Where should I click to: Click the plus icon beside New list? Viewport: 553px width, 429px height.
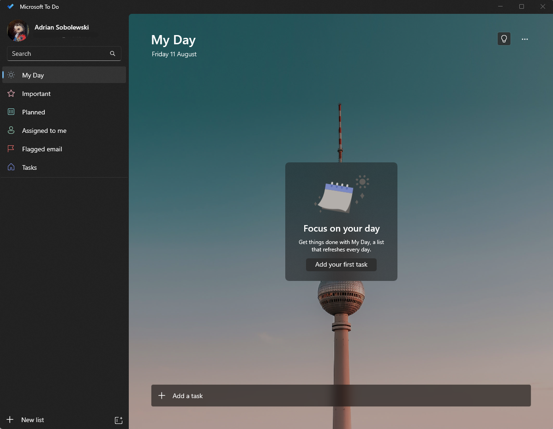(10, 419)
